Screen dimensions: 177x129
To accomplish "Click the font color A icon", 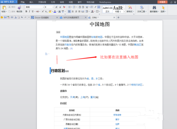I will tap(55, 11).
